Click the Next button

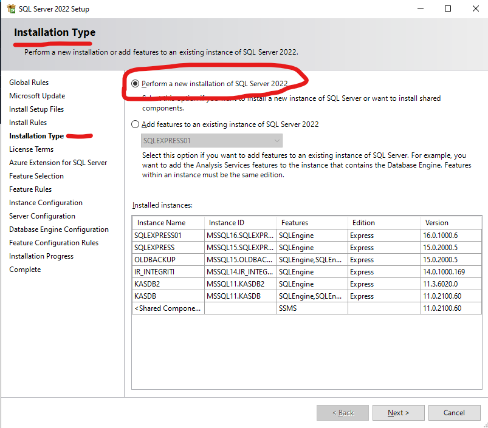pyautogui.click(x=398, y=413)
